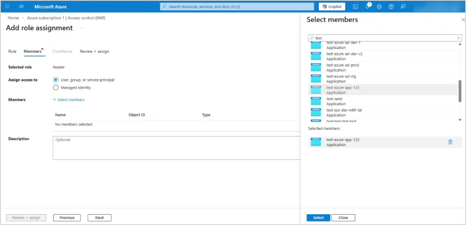Open the Azure waffle apps grid icon

click(7, 6)
